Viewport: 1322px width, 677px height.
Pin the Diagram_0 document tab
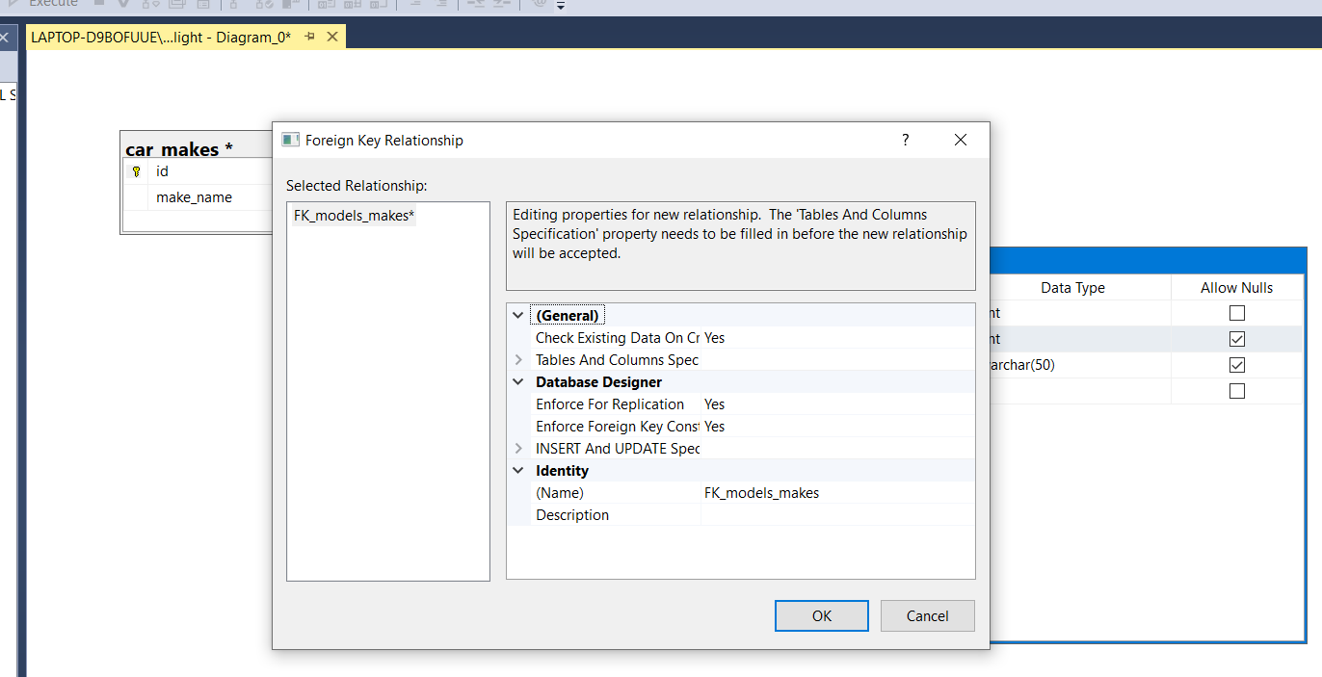pos(310,37)
